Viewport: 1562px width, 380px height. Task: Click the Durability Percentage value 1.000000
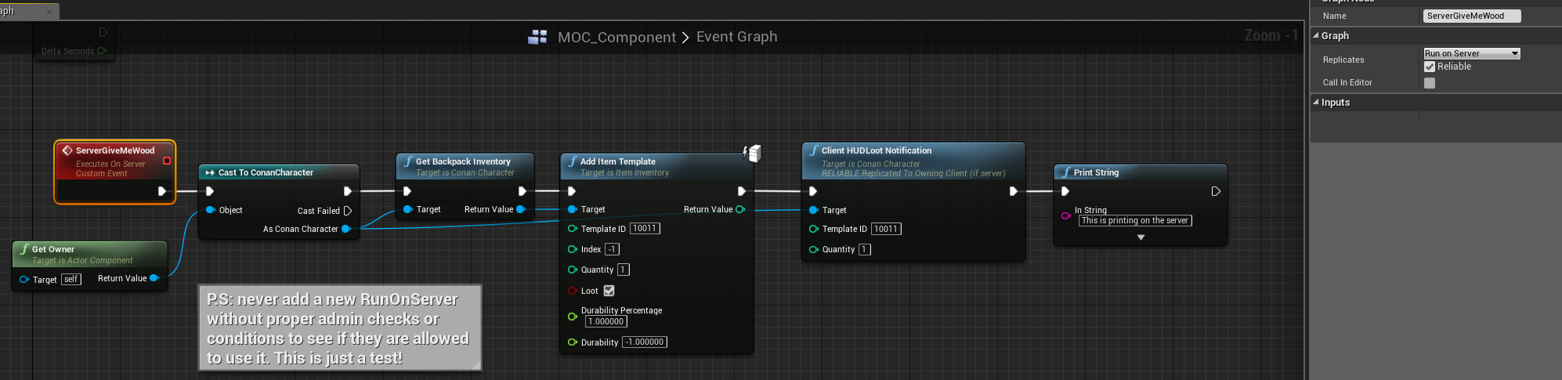pos(606,321)
